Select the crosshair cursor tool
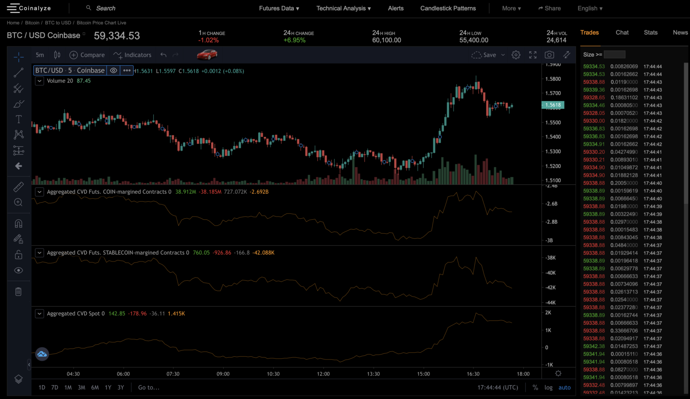Image resolution: width=690 pixels, height=399 pixels. click(18, 57)
